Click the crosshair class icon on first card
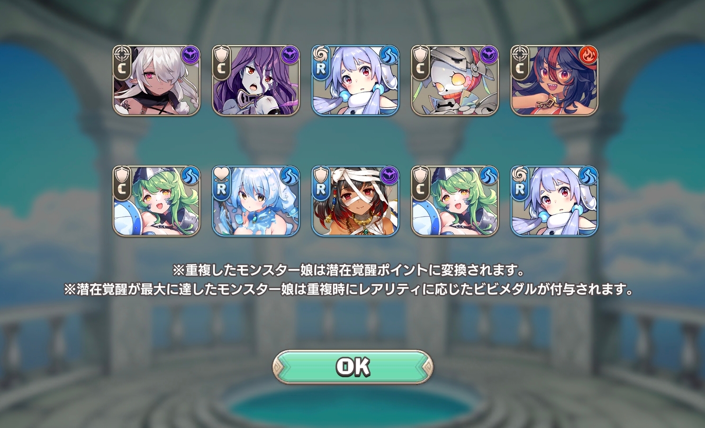Viewport: 705px width, 428px height. click(122, 53)
